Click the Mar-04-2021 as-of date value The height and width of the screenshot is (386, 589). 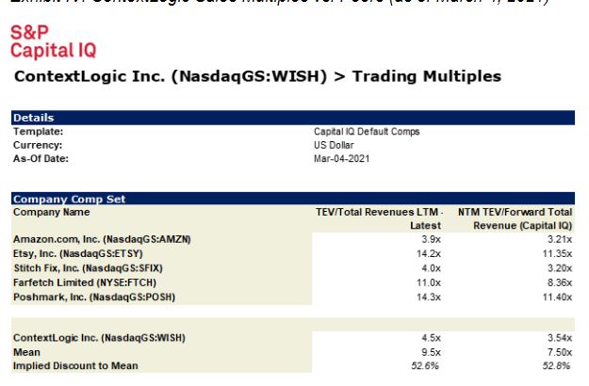(x=341, y=159)
